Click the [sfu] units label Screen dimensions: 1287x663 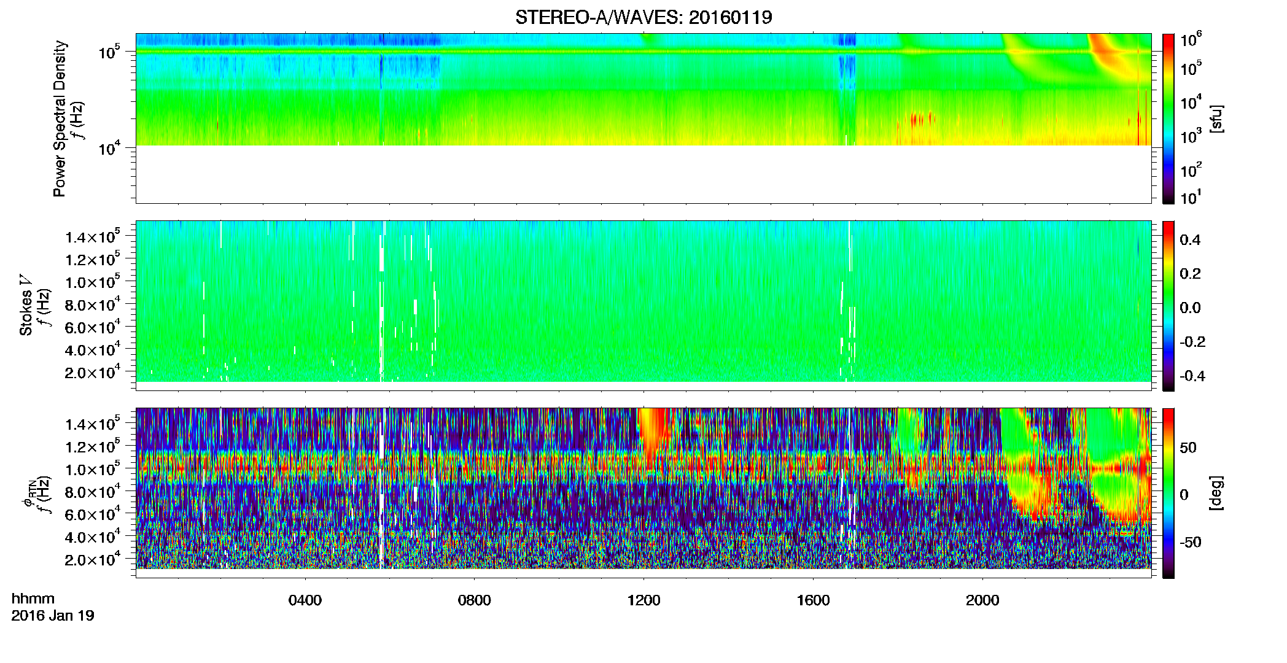click(x=1216, y=118)
